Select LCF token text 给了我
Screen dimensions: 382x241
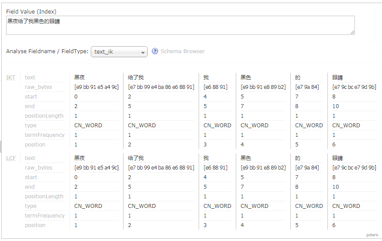(136, 158)
